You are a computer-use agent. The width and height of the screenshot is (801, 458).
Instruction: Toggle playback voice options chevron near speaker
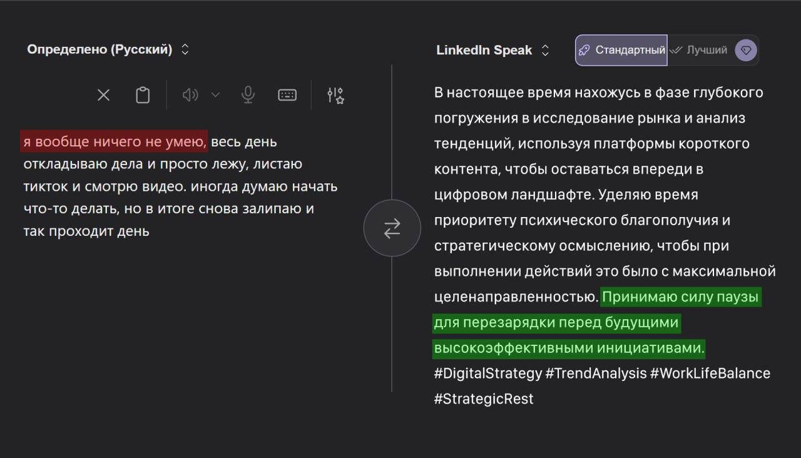click(215, 94)
